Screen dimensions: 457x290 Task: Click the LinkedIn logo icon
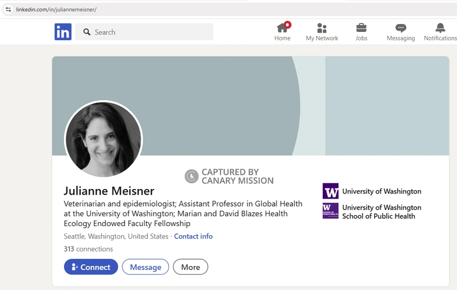pos(63,32)
